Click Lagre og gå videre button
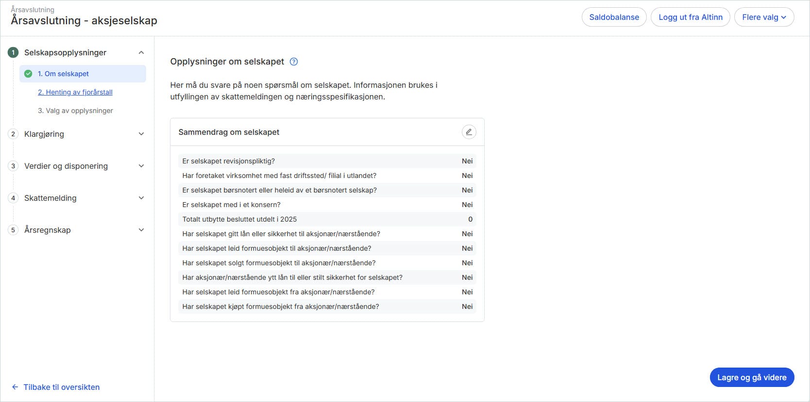The width and height of the screenshot is (810, 402). coord(751,377)
